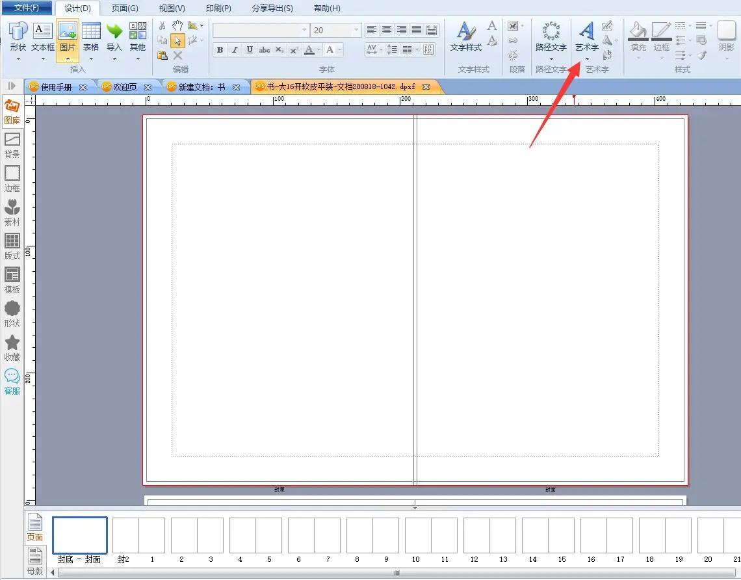
Task: Toggle superscript formatting
Action: click(294, 49)
